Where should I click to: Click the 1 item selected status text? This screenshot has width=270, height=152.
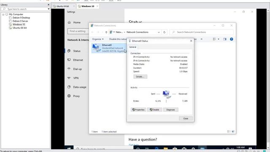click(x=109, y=132)
